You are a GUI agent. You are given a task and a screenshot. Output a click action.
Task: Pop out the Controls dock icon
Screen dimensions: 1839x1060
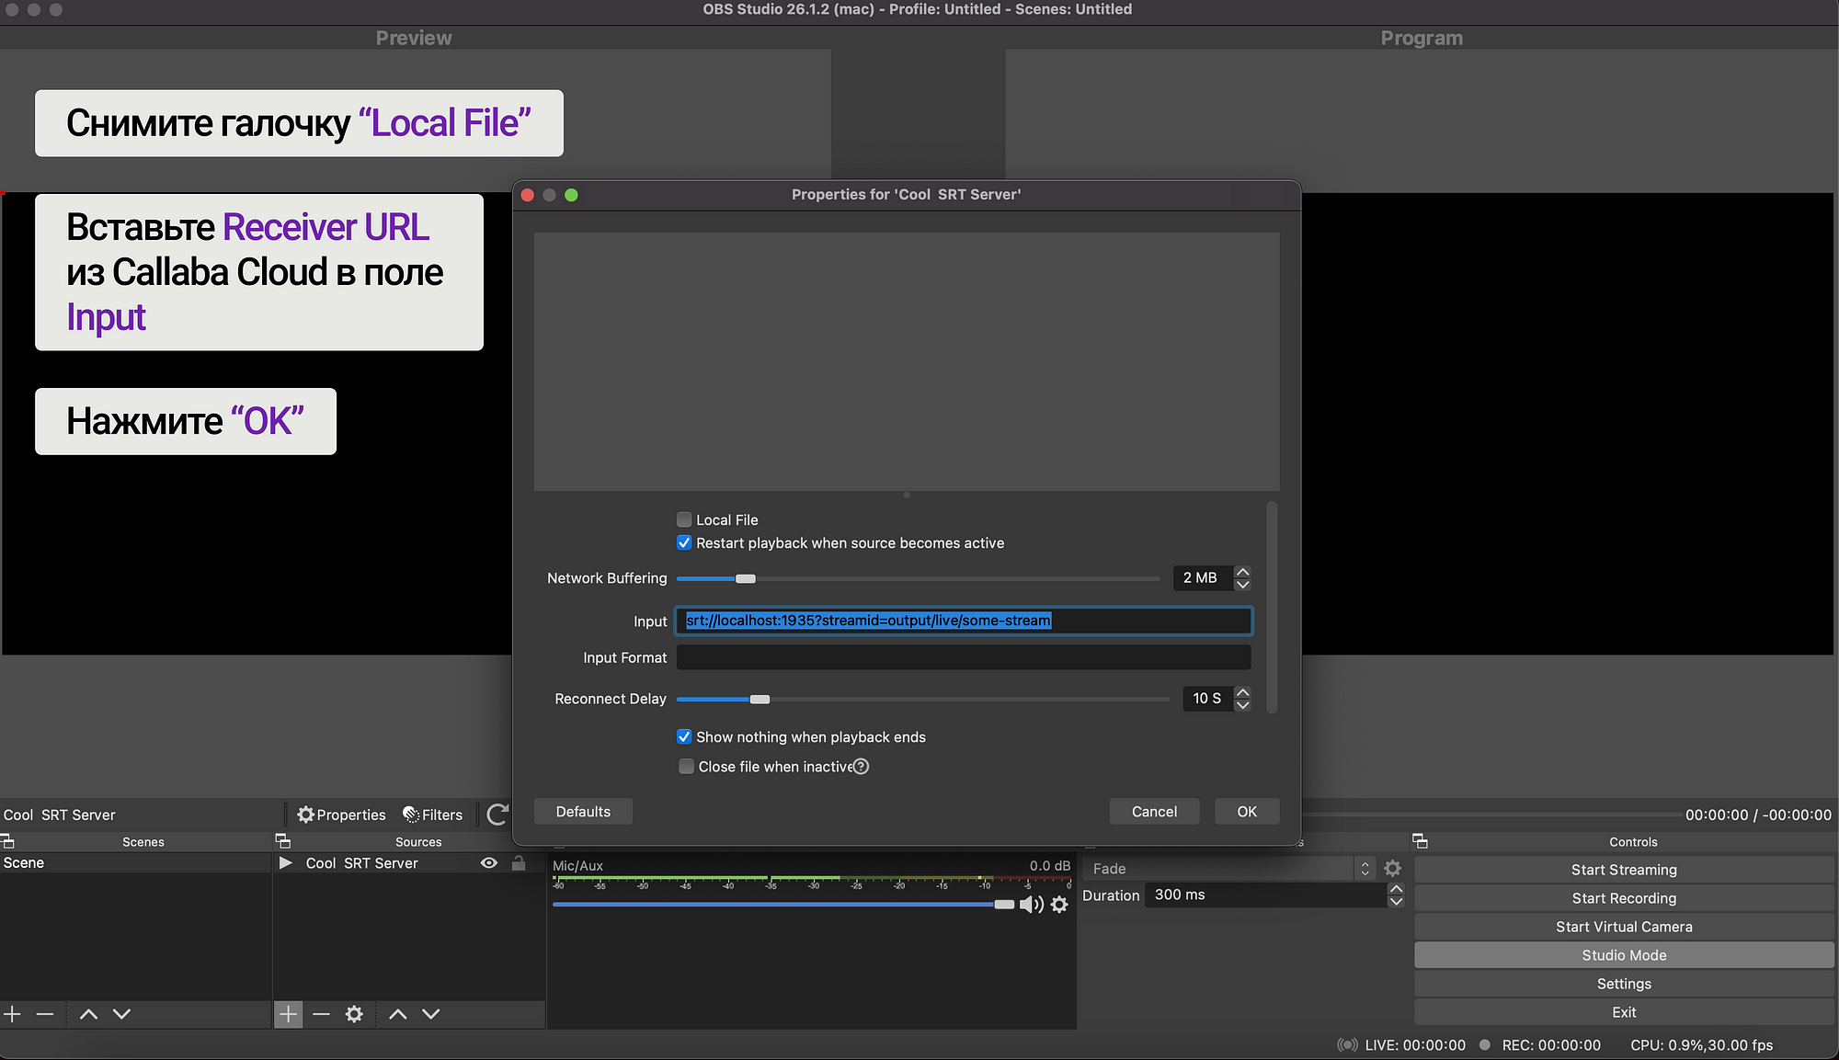point(1420,841)
